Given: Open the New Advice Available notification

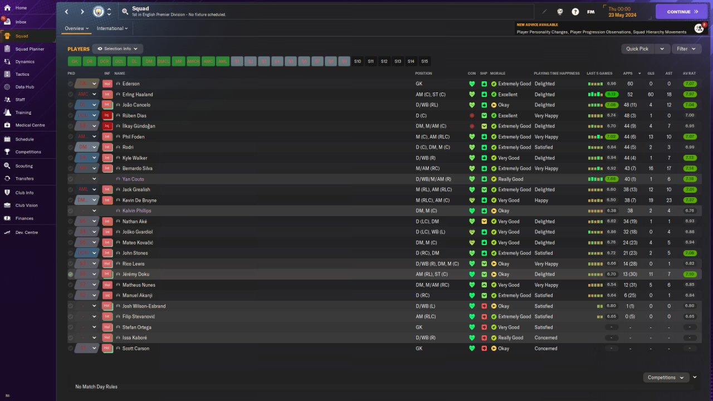Looking at the screenshot, I should click(609, 28).
